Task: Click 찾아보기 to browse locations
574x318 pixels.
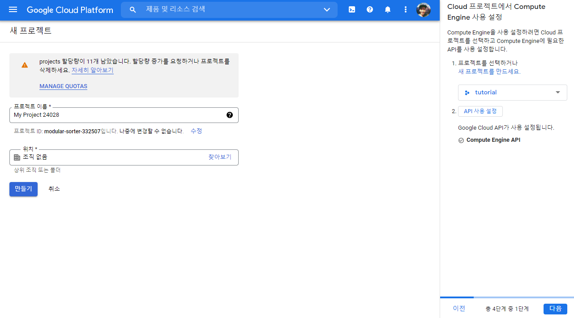Action: click(x=220, y=157)
